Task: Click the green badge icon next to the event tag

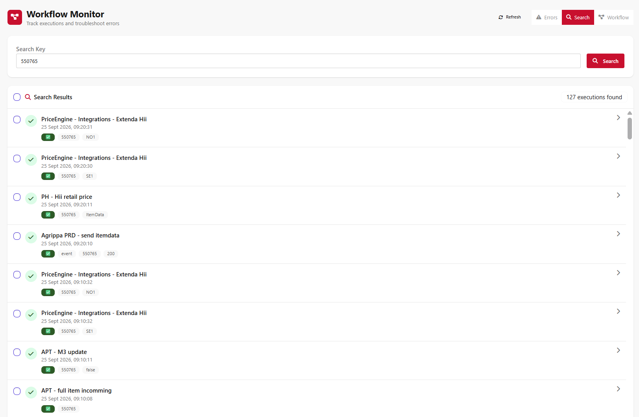Action: (x=48, y=254)
